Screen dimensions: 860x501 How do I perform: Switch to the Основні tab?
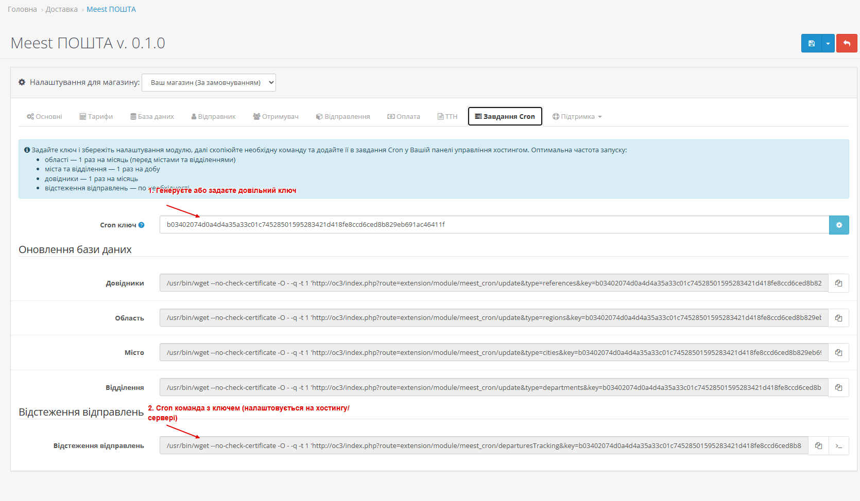coord(44,117)
